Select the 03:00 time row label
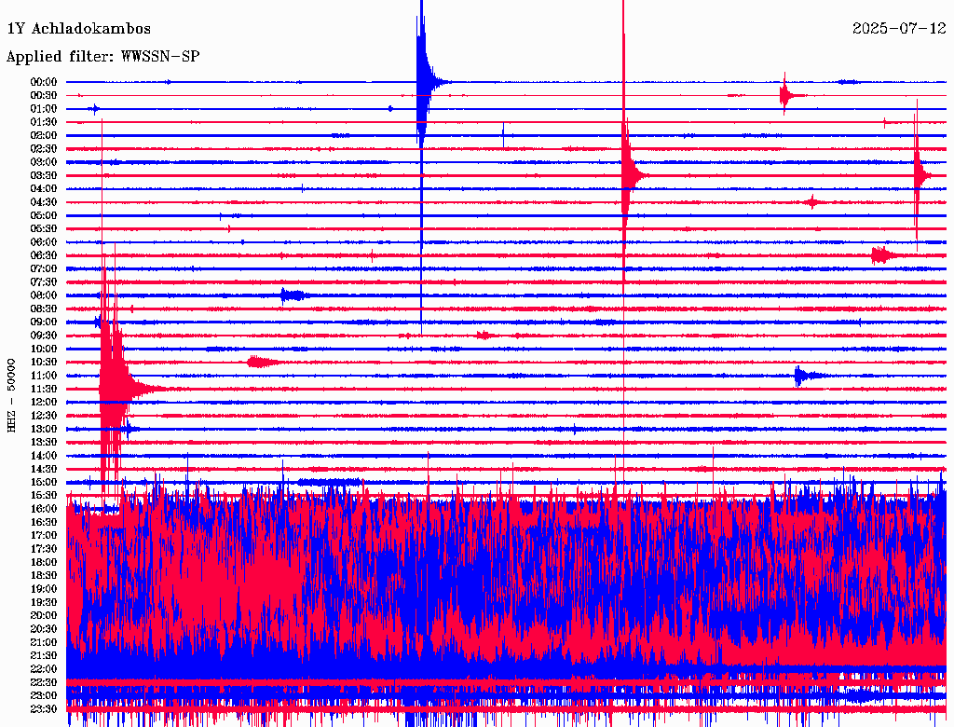Image resolution: width=954 pixels, height=727 pixels. (x=44, y=162)
